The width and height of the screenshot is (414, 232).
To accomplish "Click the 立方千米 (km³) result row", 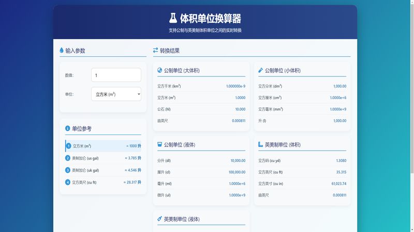I will [201, 86].
